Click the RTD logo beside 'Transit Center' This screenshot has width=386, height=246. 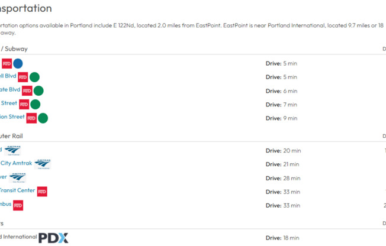pos(41,191)
